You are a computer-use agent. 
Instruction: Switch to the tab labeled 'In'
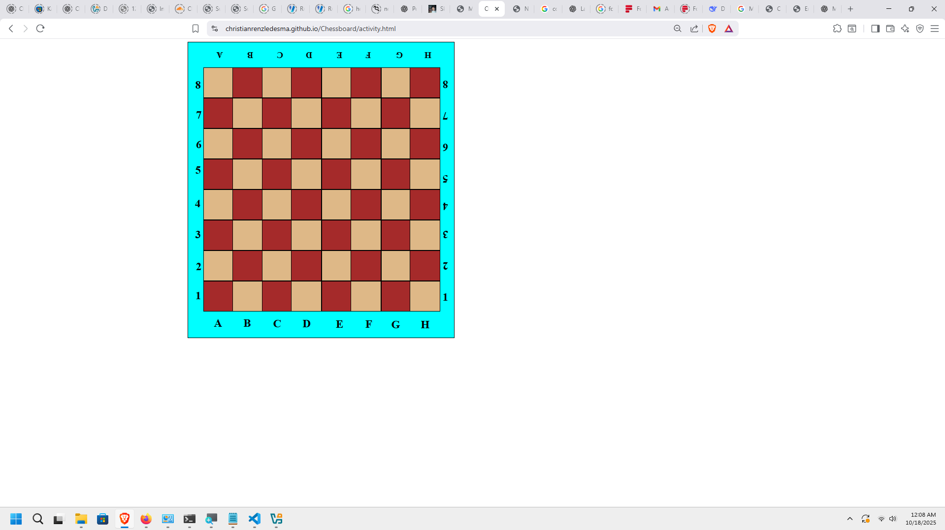pos(155,9)
